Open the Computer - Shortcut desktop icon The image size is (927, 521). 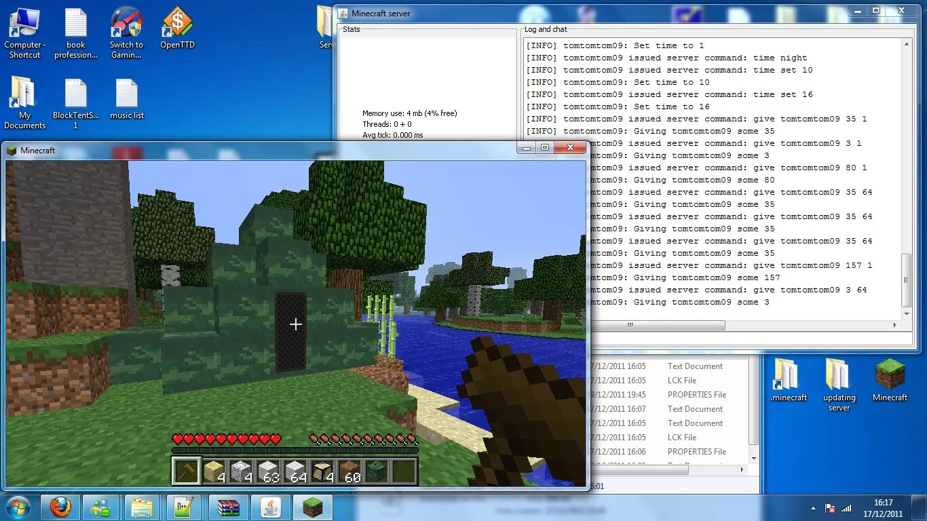click(24, 33)
